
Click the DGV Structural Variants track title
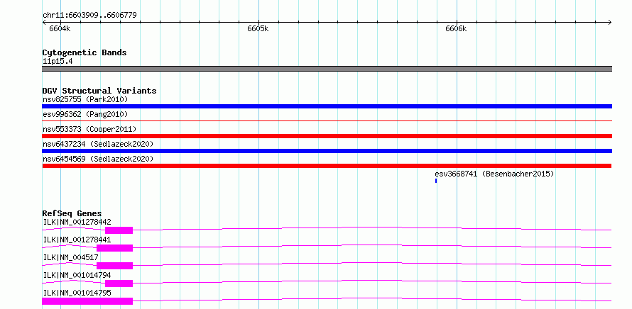[x=99, y=91]
